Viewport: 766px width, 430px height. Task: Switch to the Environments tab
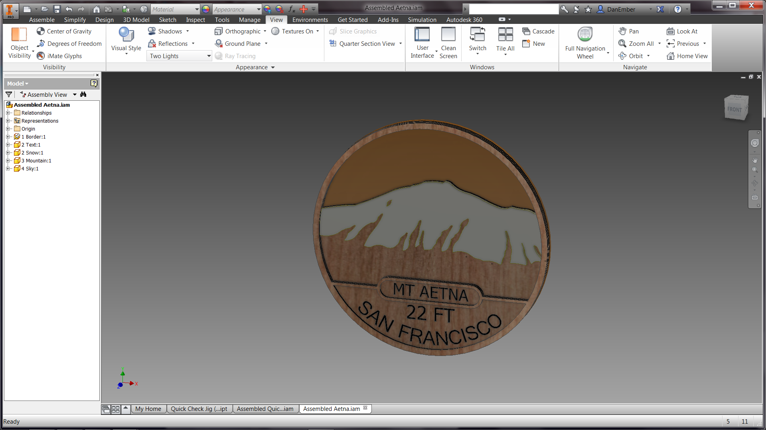click(x=310, y=20)
